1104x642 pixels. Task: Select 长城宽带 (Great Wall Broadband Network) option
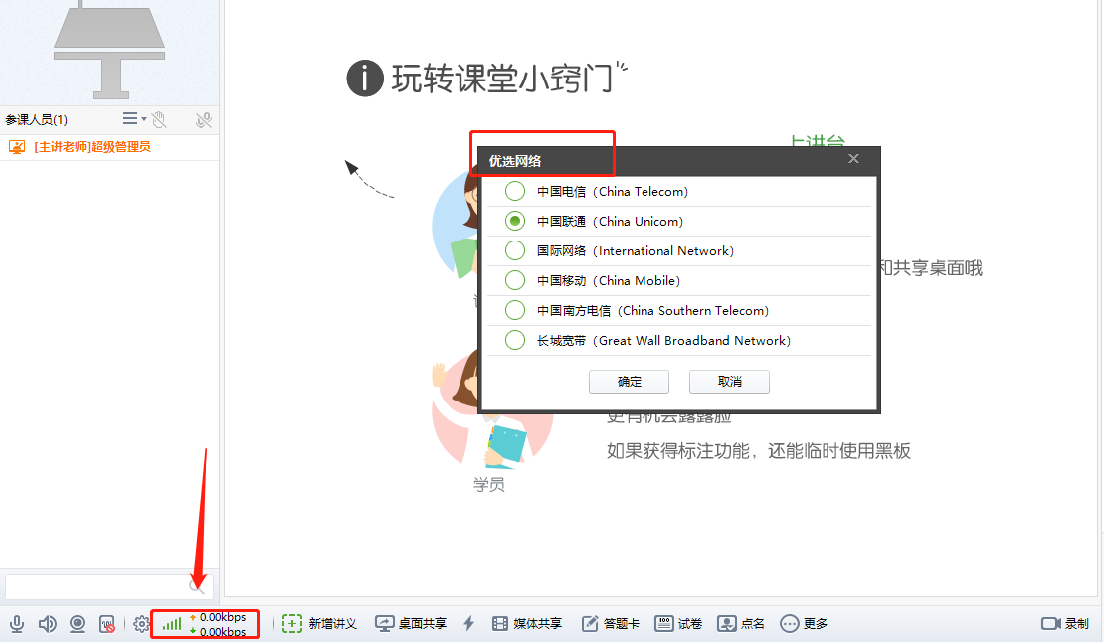(515, 340)
